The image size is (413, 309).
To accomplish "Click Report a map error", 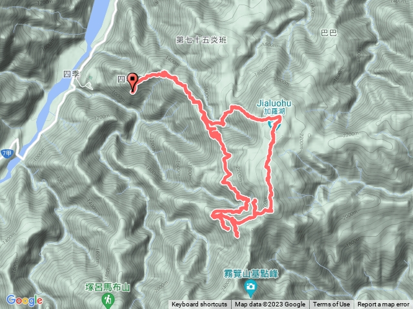I will (x=383, y=304).
